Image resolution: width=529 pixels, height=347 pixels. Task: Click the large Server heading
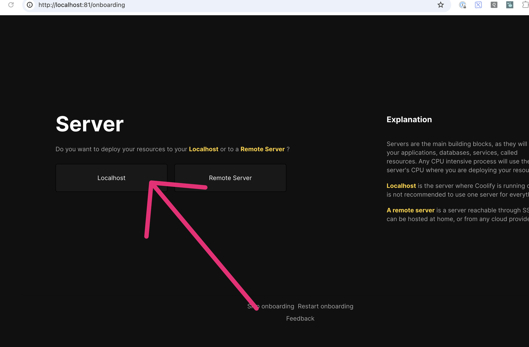[90, 124]
